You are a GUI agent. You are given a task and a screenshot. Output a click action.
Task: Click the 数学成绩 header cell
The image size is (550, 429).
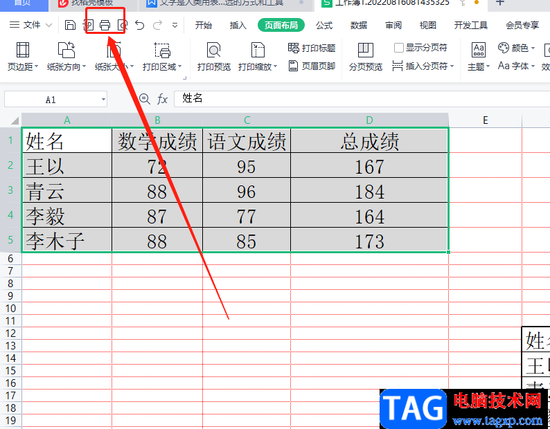pyautogui.click(x=157, y=140)
